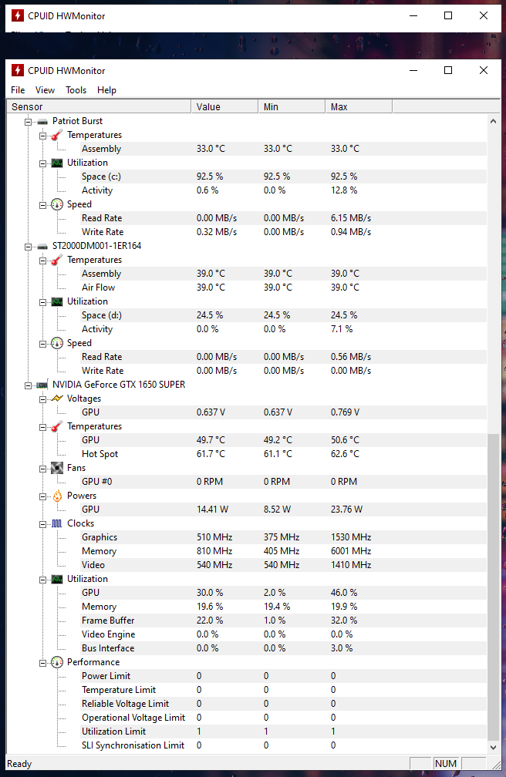Screen dimensions: 506x777
Task: Collapse the Patriot Burst tree node
Action: coord(29,121)
